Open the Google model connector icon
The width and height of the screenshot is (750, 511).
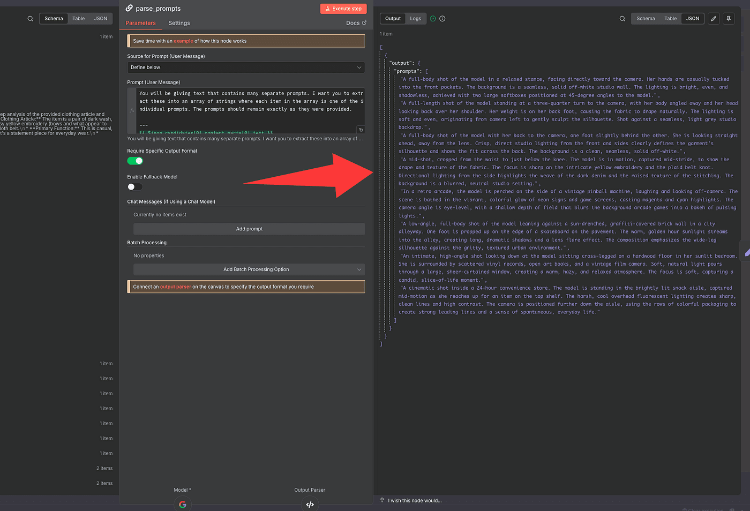pos(183,504)
